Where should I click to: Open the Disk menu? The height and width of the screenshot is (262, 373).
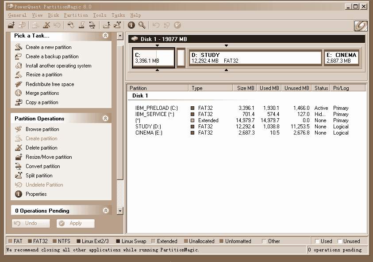pos(54,15)
